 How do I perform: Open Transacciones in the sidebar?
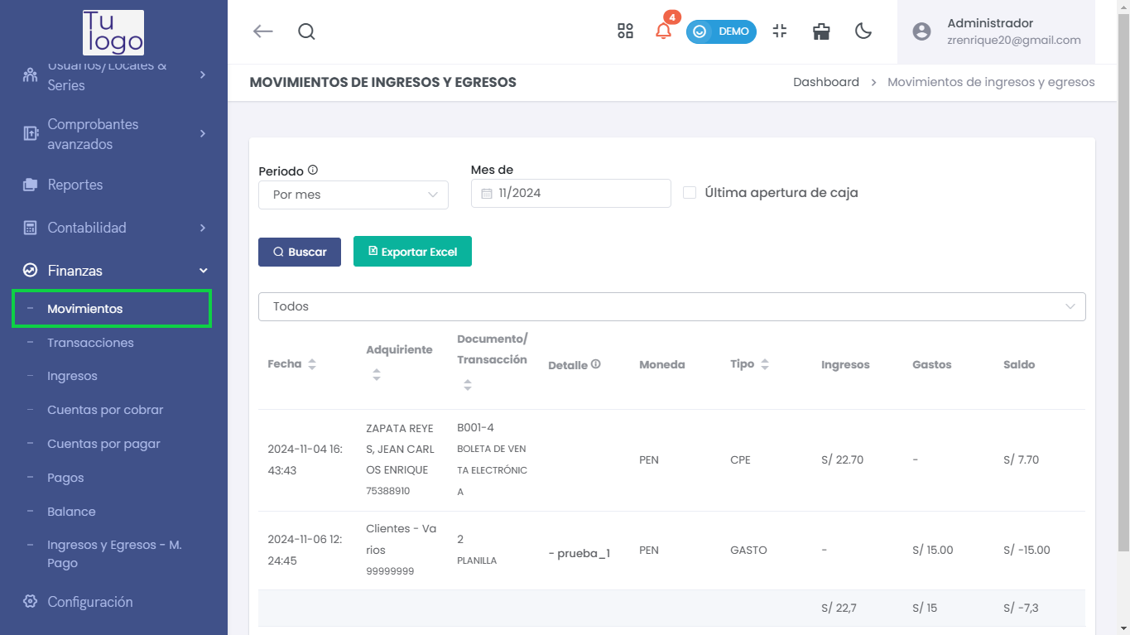coord(90,343)
